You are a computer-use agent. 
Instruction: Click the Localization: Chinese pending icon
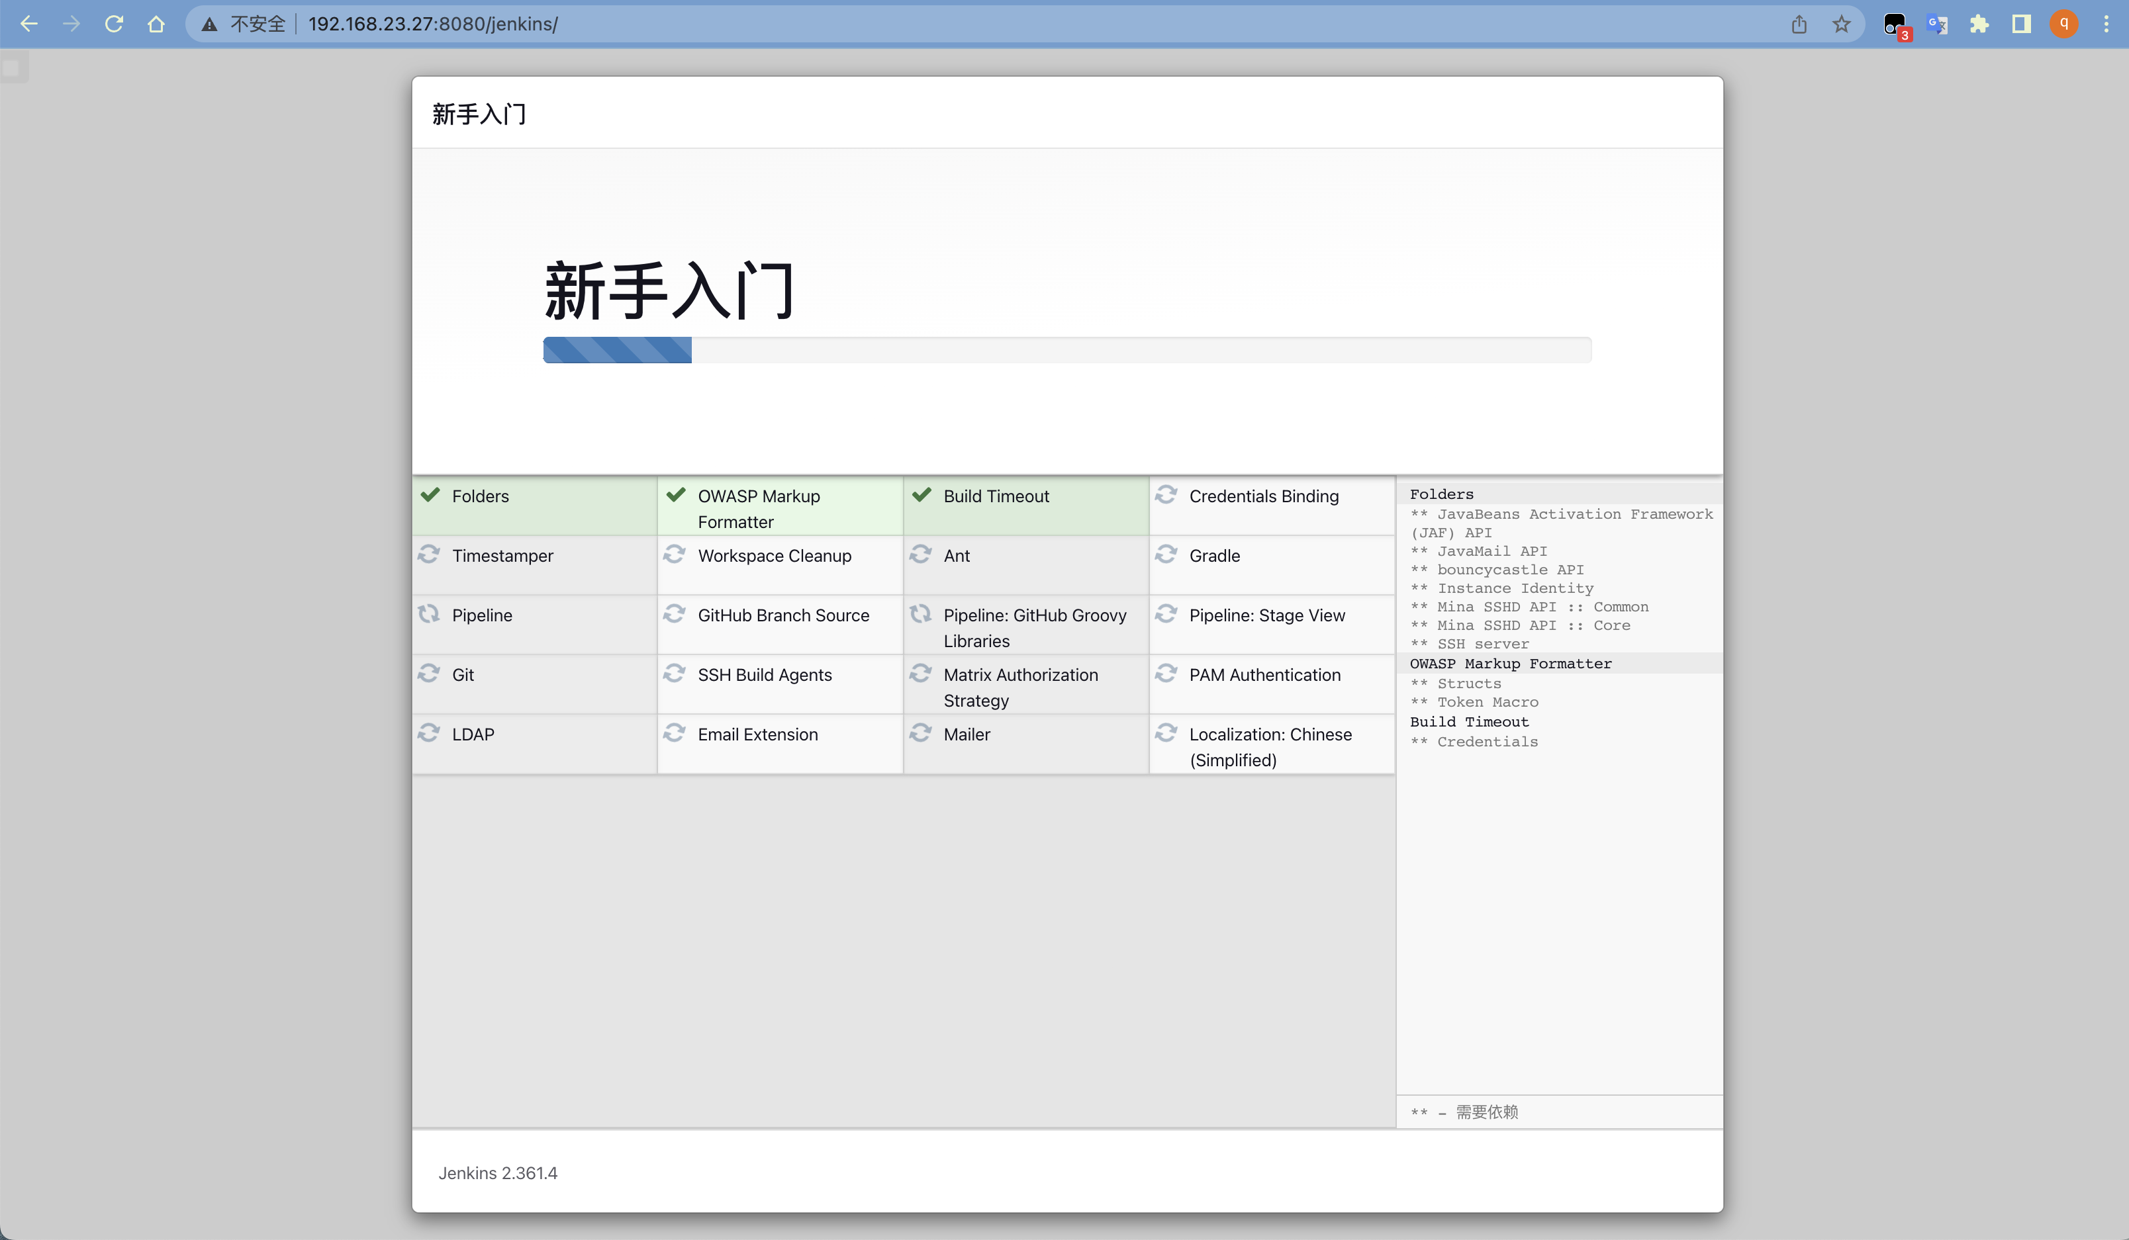1166,732
